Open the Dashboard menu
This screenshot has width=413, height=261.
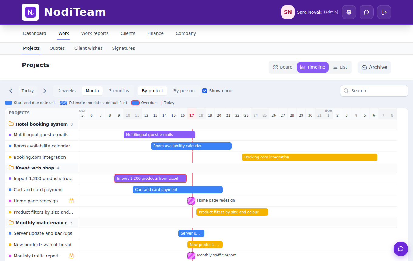coord(35,33)
